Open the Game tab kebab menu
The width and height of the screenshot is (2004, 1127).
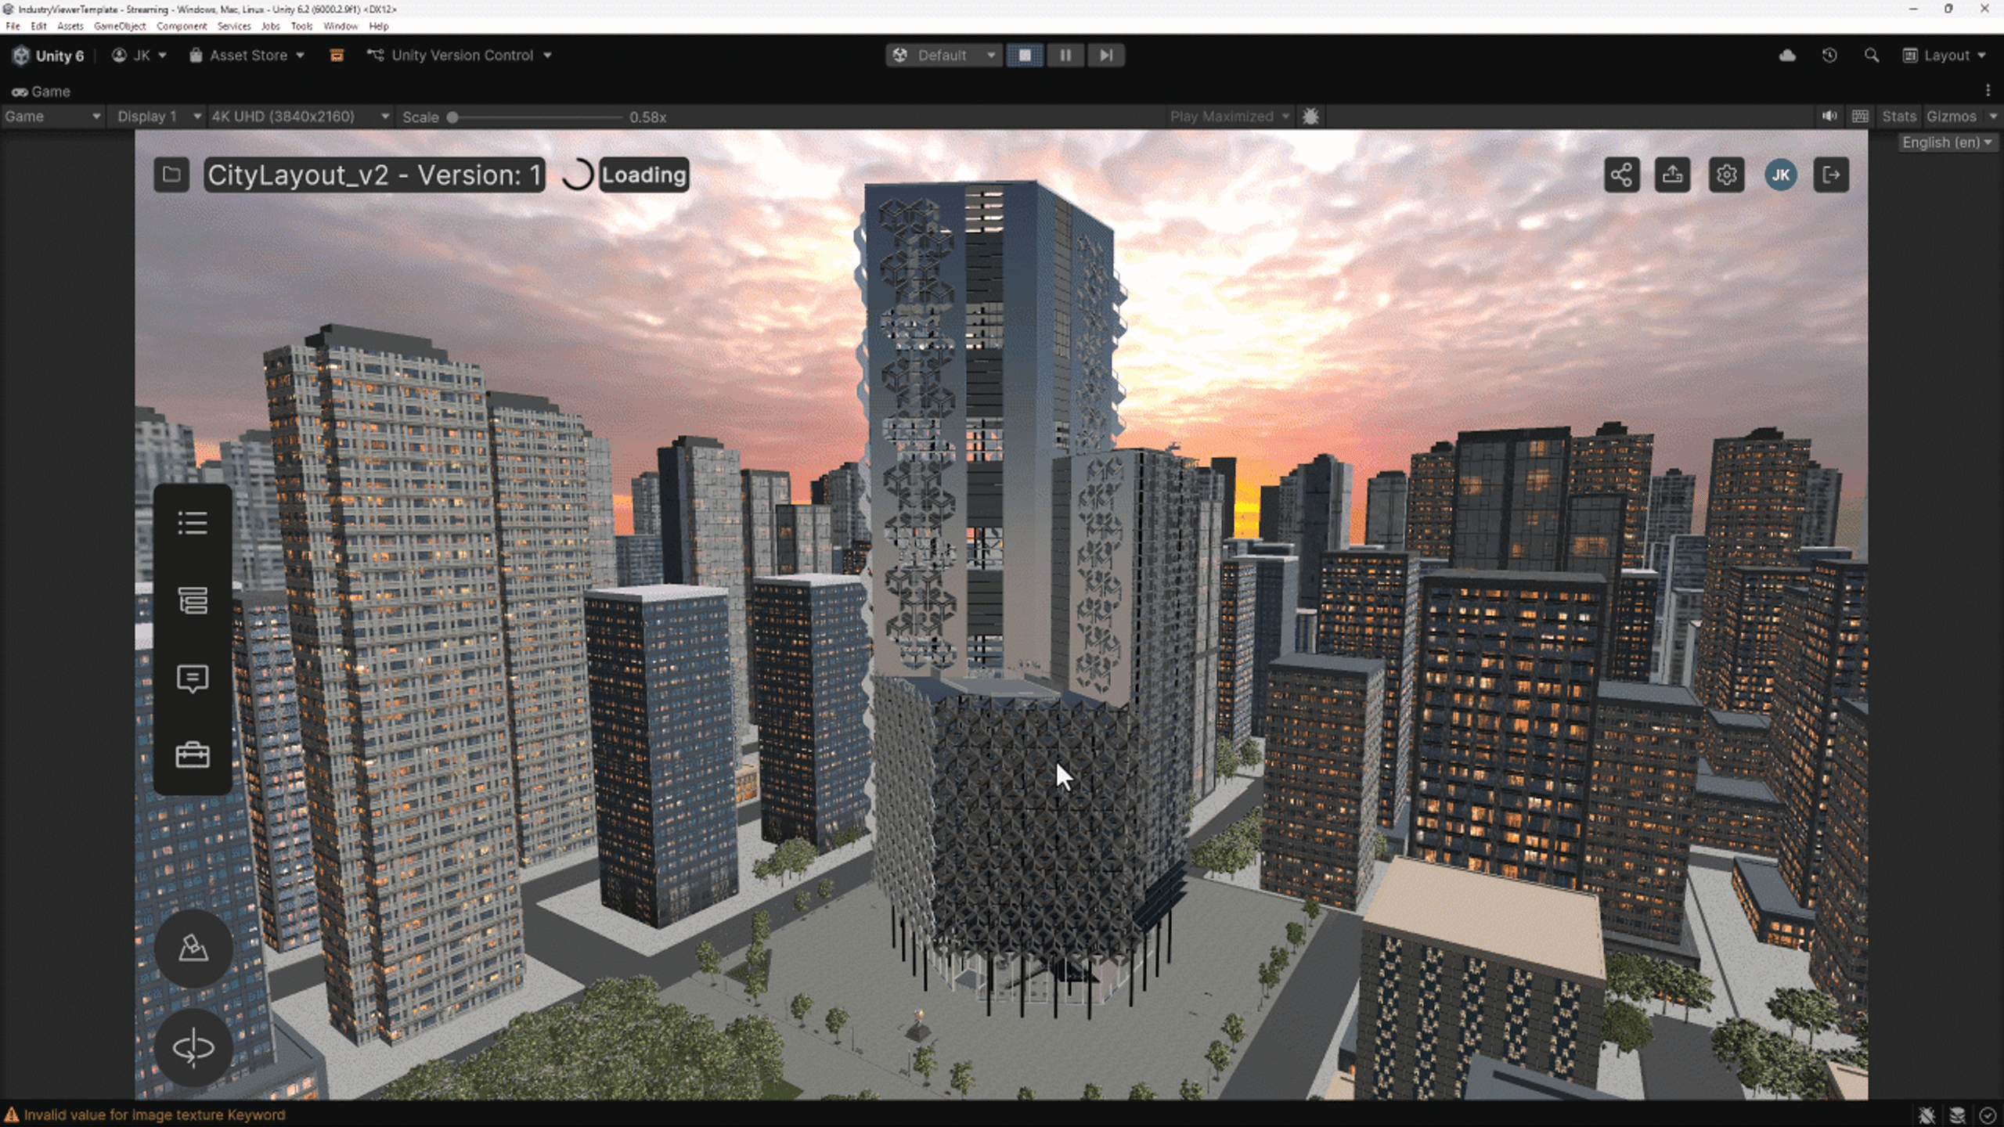click(1988, 91)
